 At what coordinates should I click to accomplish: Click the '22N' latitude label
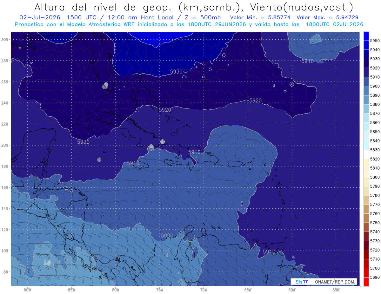[5, 124]
